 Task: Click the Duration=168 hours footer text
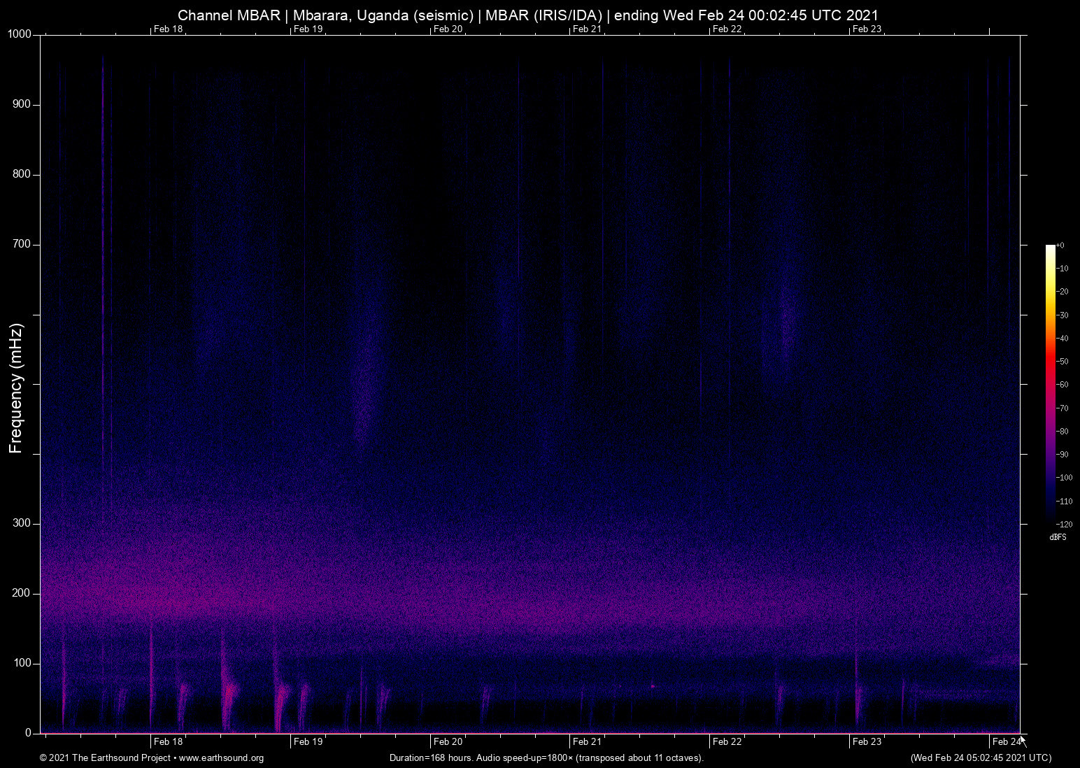pos(429,758)
